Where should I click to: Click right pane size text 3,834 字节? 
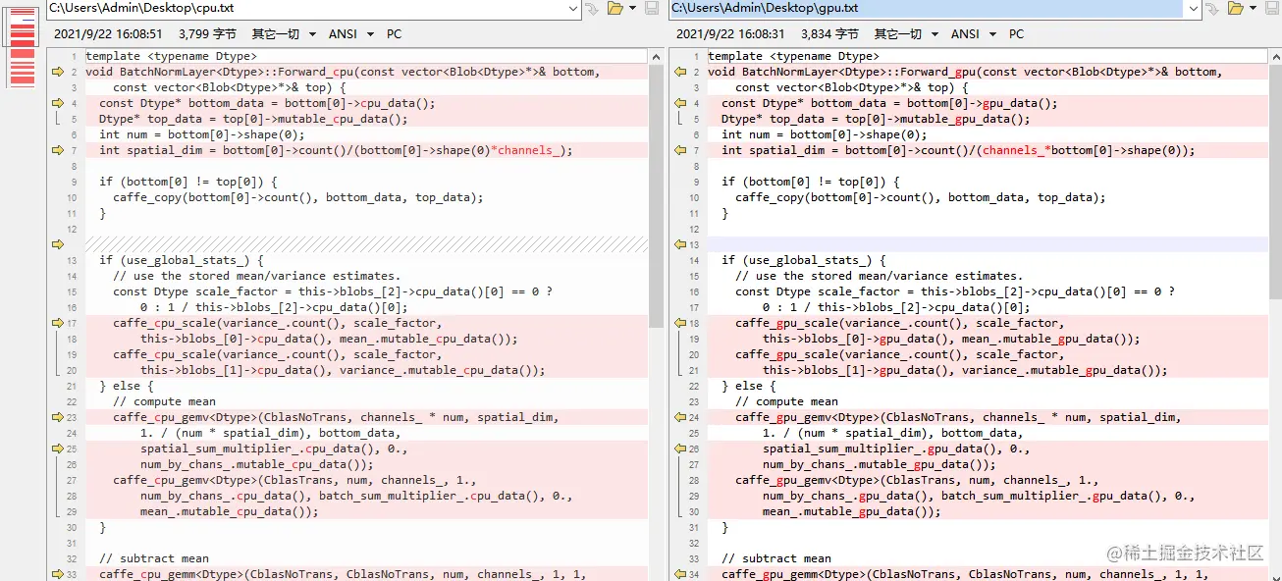click(x=830, y=33)
